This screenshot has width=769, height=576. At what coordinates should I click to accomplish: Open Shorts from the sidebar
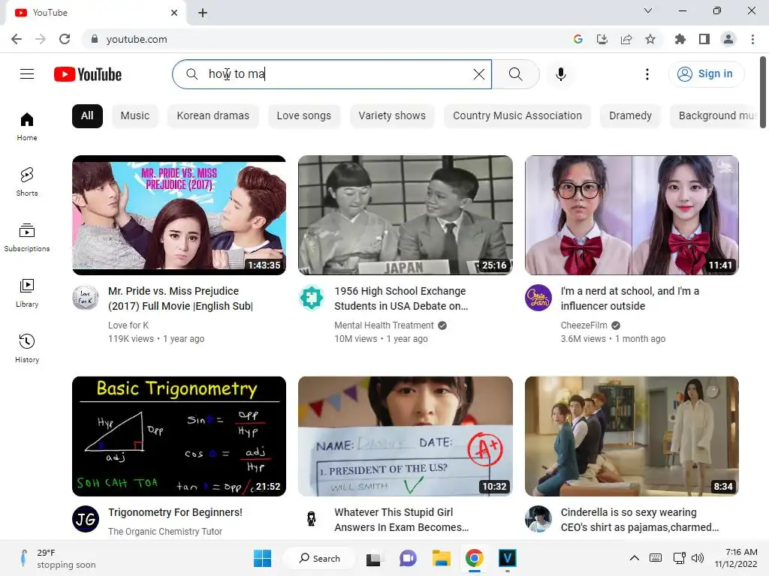[27, 181]
